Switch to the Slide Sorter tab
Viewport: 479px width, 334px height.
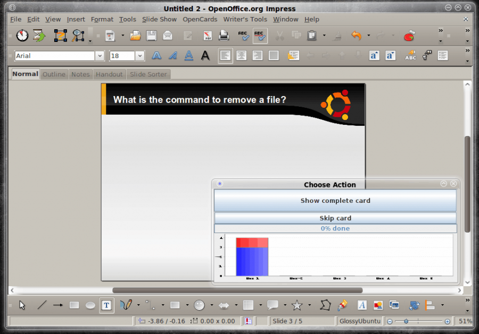[148, 74]
